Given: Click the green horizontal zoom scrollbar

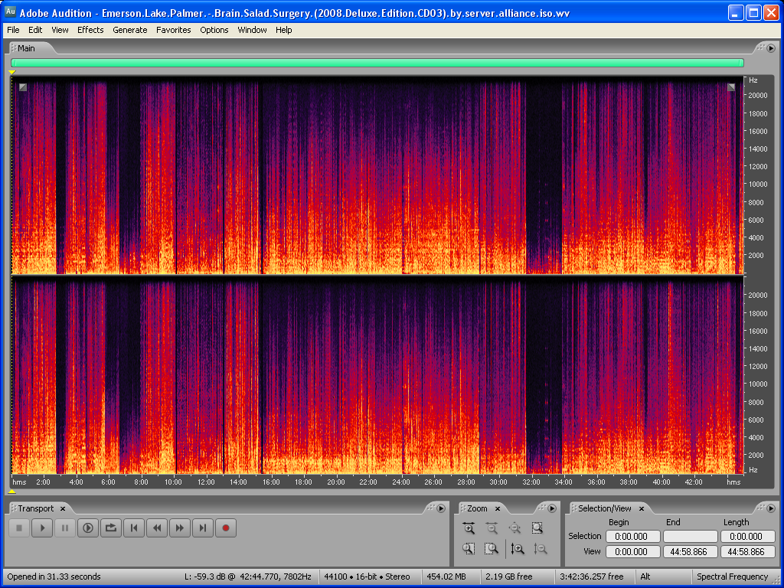Looking at the screenshot, I should point(377,63).
